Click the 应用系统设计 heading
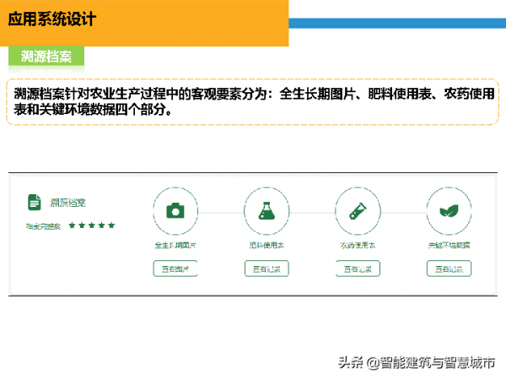 pos(51,19)
